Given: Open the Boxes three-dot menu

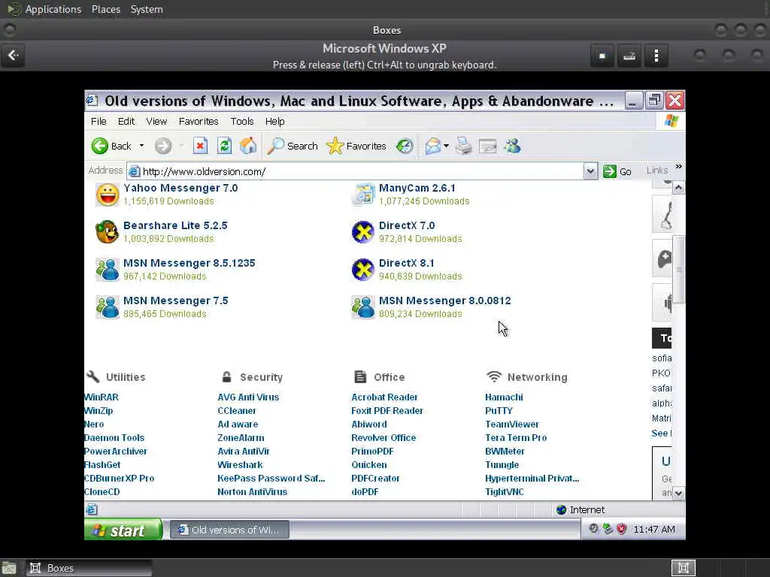Looking at the screenshot, I should pyautogui.click(x=656, y=56).
